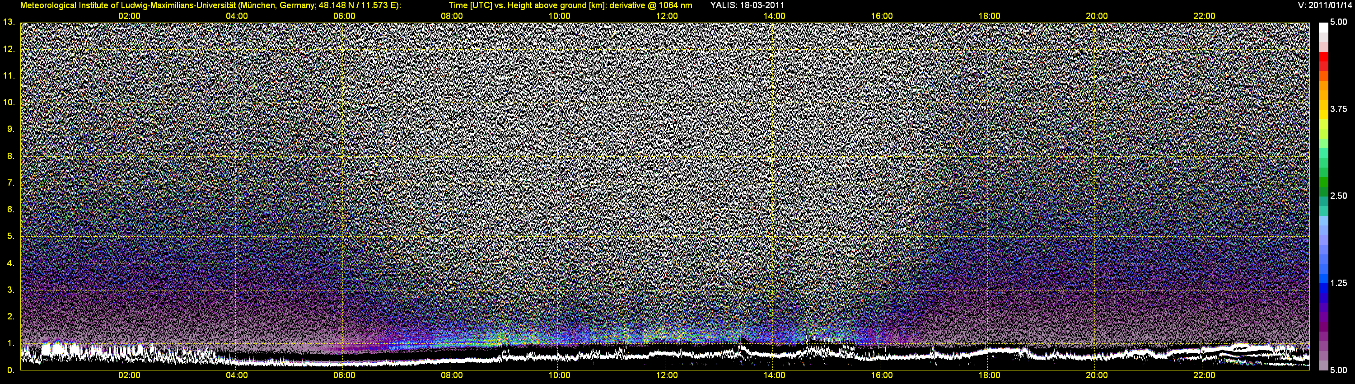Click the 14:00 label on the top time axis
Viewport: 1355px width, 384px height.
pyautogui.click(x=774, y=16)
